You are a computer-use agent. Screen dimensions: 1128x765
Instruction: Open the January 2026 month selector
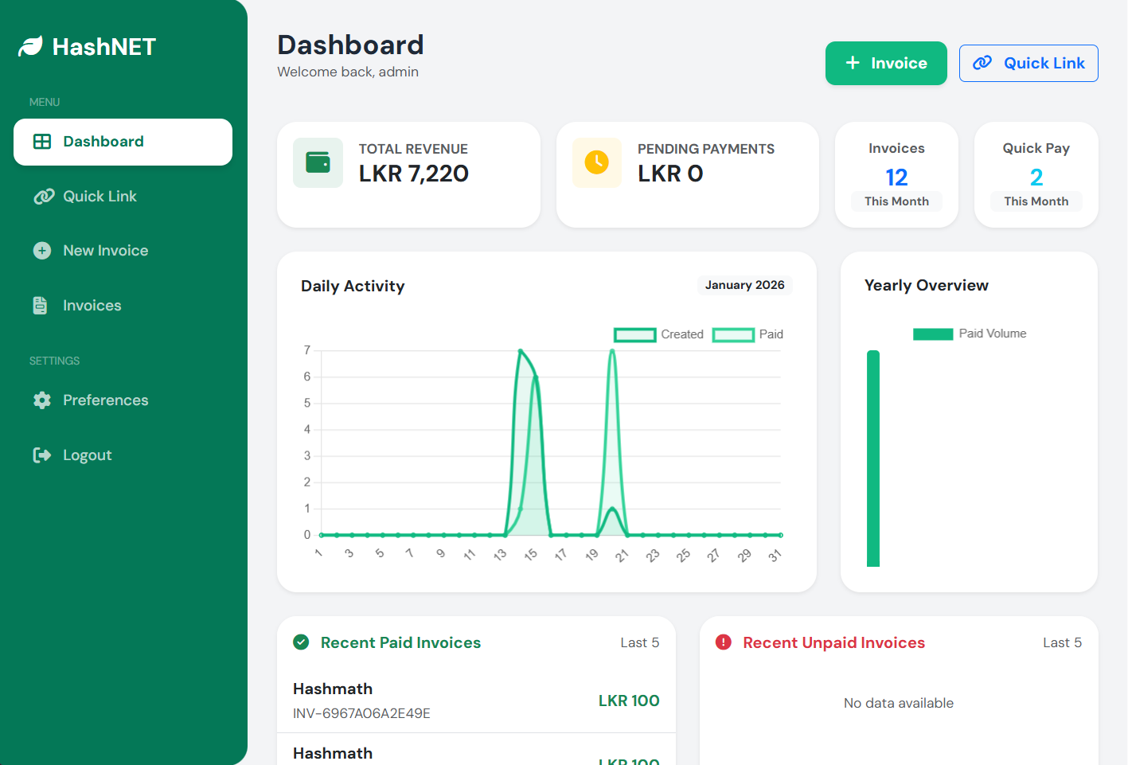click(744, 285)
